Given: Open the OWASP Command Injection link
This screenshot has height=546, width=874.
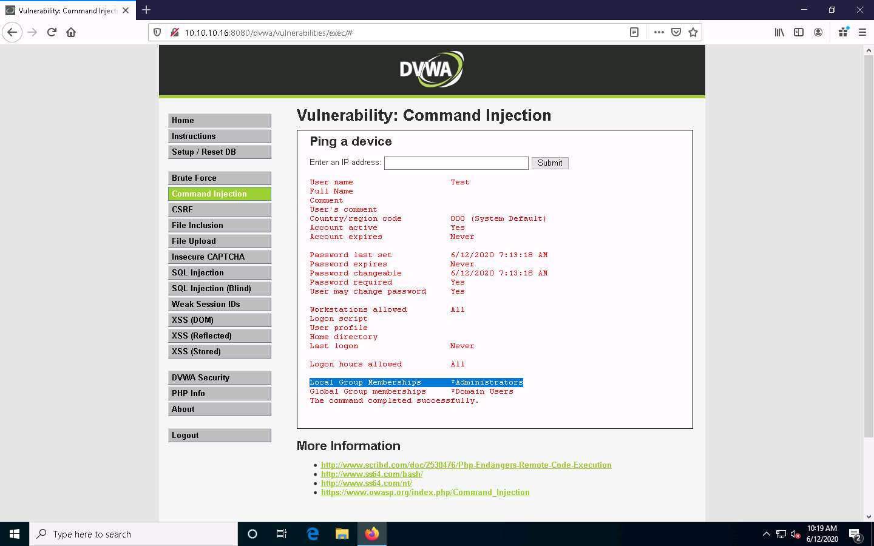Looking at the screenshot, I should click(425, 492).
